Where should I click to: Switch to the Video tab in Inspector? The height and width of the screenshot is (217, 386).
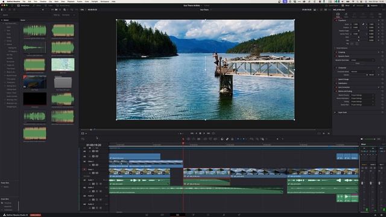[338, 15]
